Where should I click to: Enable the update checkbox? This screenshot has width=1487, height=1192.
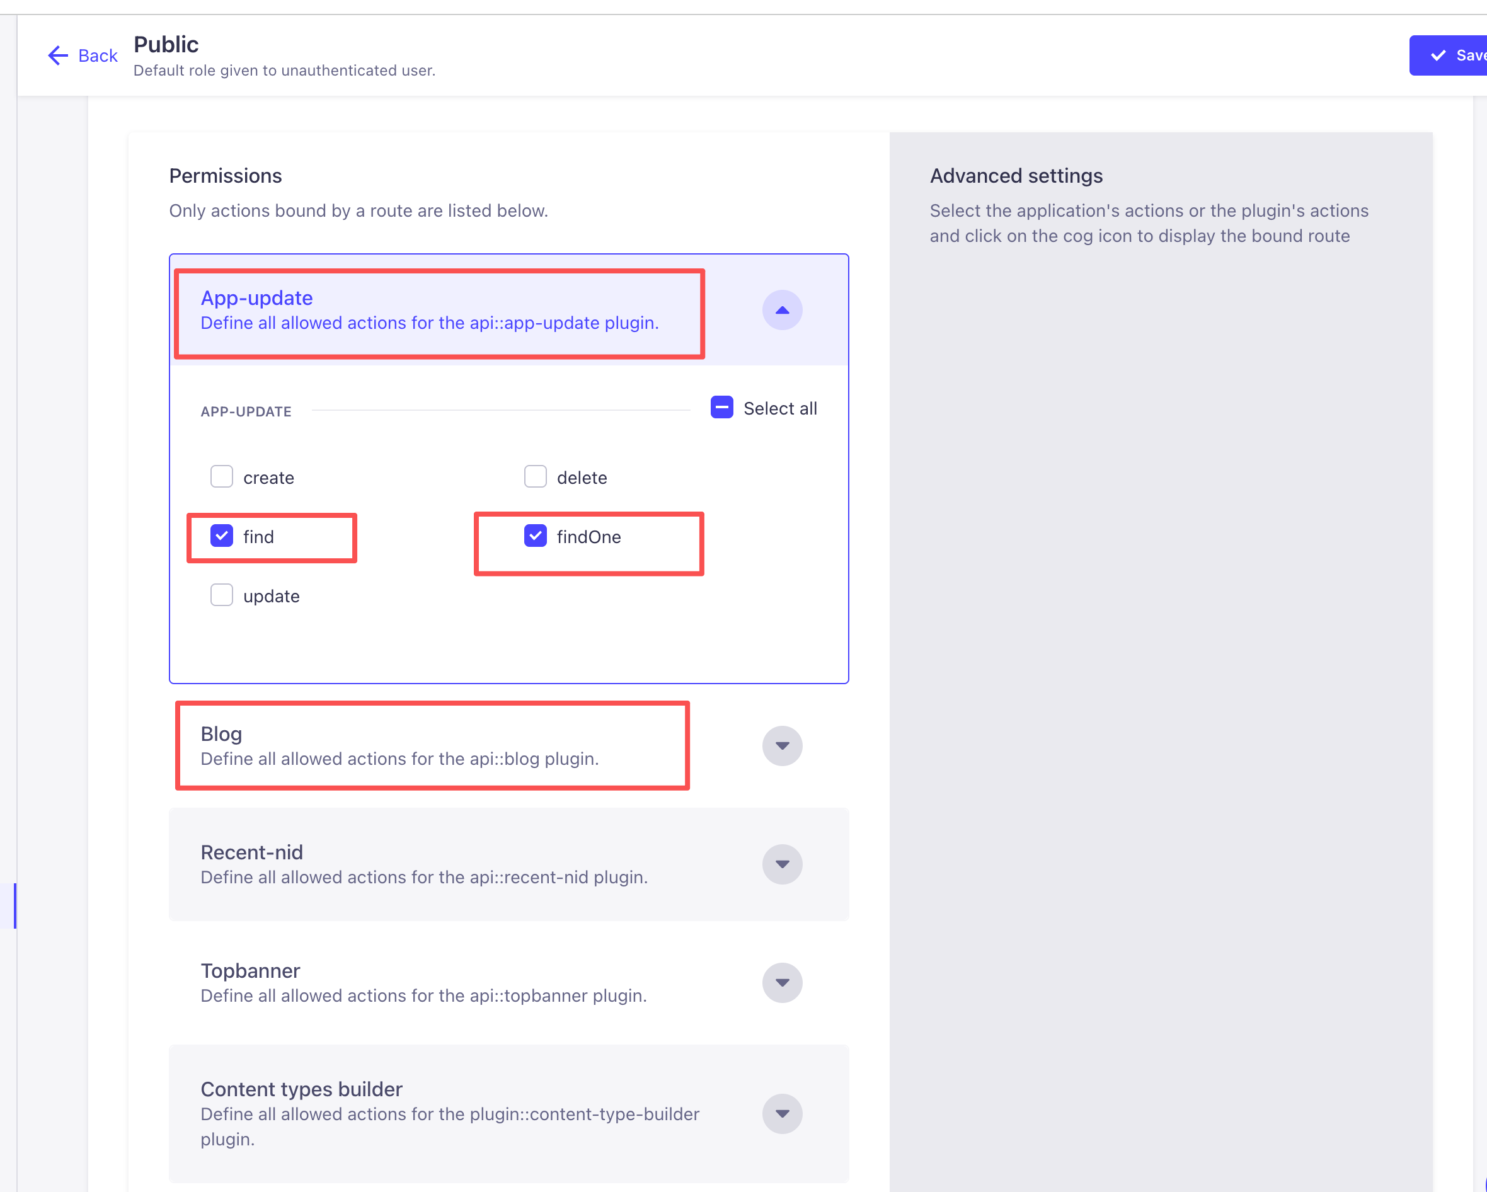(x=221, y=595)
